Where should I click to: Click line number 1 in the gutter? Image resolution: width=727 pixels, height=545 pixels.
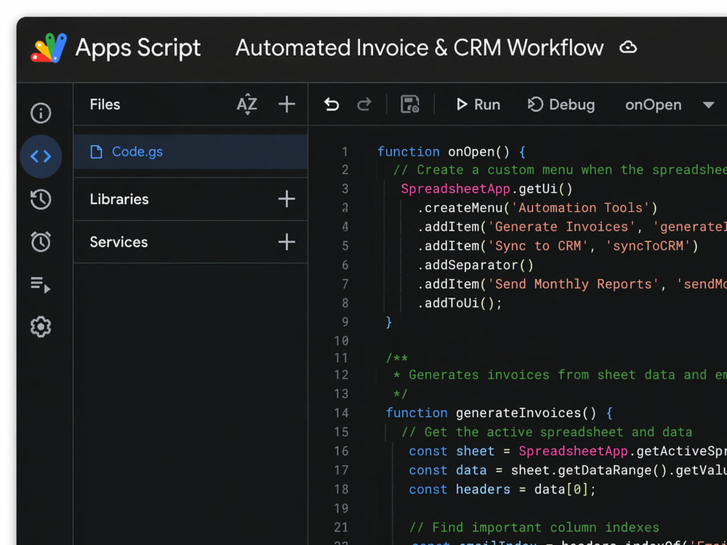click(x=345, y=152)
